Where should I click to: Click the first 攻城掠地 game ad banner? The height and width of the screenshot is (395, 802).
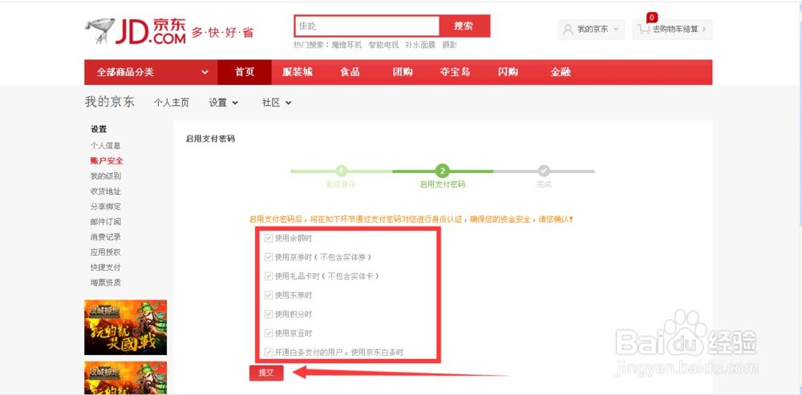click(x=125, y=327)
